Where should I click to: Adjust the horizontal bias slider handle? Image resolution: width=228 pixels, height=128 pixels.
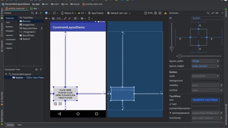click(x=180, y=56)
